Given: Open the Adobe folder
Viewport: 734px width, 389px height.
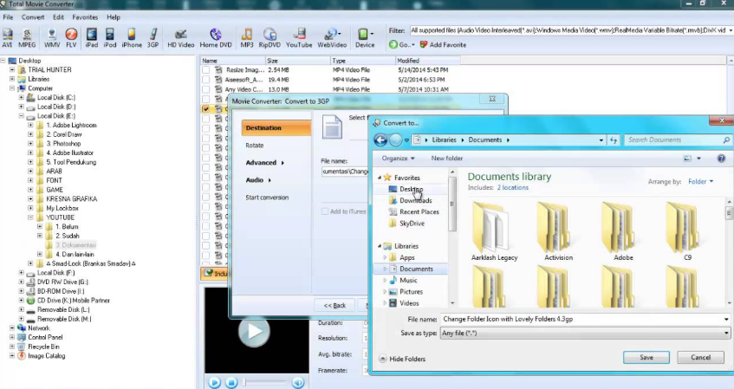Looking at the screenshot, I should point(623,230).
